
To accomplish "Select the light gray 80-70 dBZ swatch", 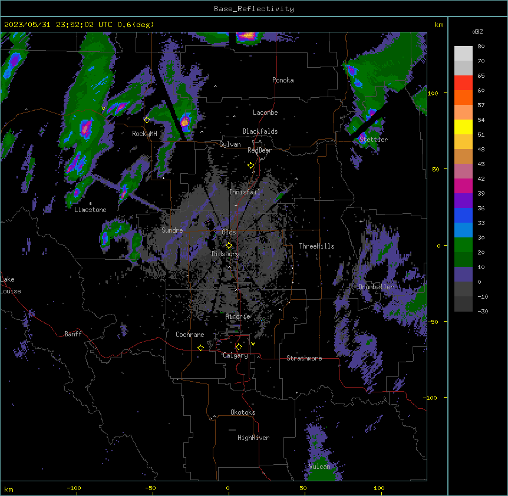I will click(463, 54).
